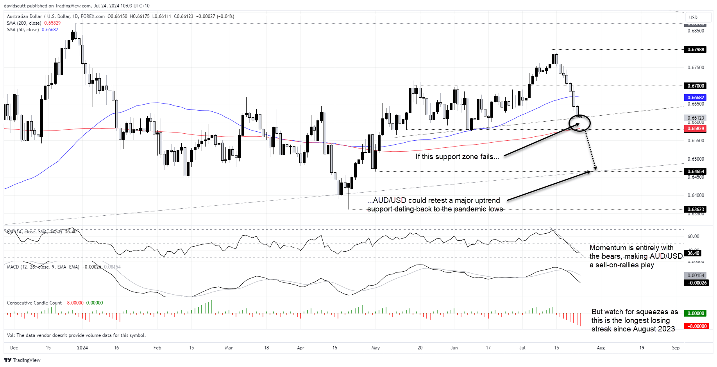Click the Dec label on the time axis
Viewport: 717px width, 367px height.
click(x=14, y=348)
